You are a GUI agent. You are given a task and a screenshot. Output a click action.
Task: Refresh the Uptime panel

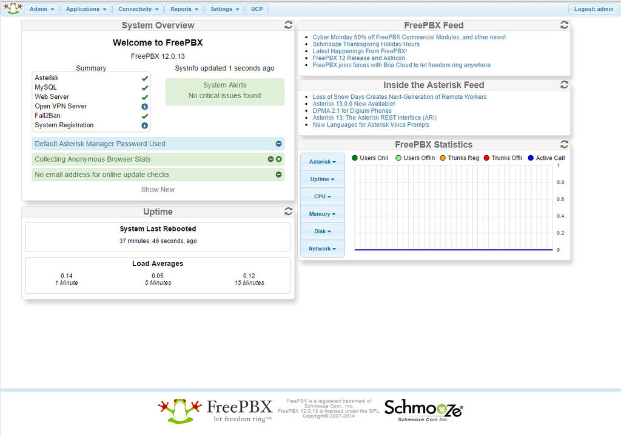[289, 212]
